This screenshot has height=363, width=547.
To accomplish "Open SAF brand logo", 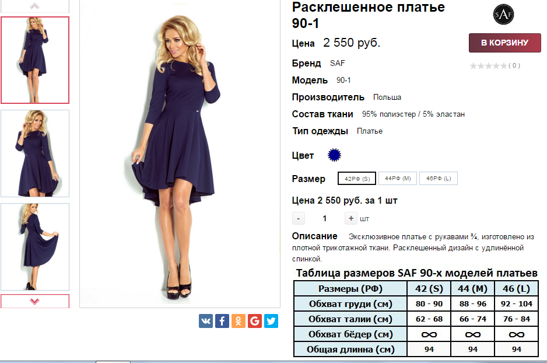I will [x=503, y=15].
